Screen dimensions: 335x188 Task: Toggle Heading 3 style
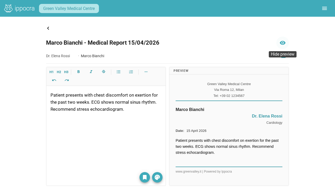click(x=66, y=72)
